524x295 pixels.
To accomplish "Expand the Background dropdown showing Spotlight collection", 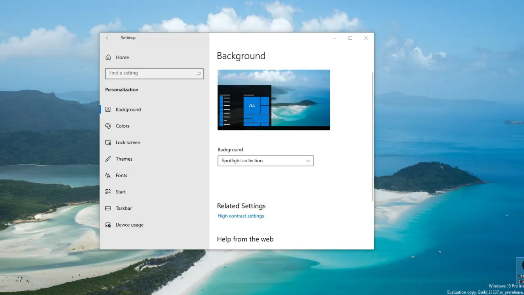I will [x=265, y=161].
